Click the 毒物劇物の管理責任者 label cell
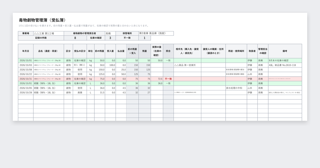The image size is (320, 168). point(84,33)
